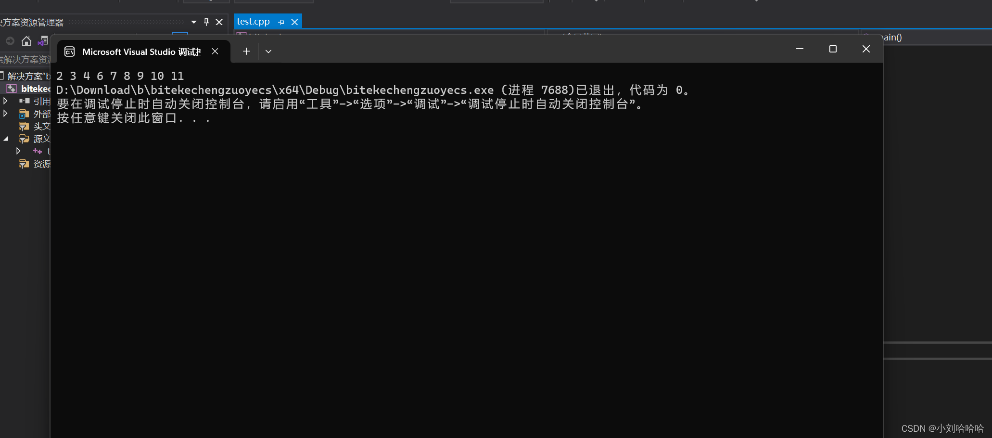Close the Solution Explorer panel

tap(219, 22)
